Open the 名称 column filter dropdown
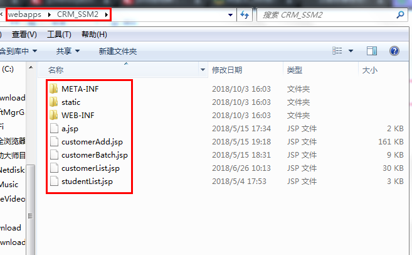Image resolution: width=412 pixels, height=255 pixels. coord(203,70)
